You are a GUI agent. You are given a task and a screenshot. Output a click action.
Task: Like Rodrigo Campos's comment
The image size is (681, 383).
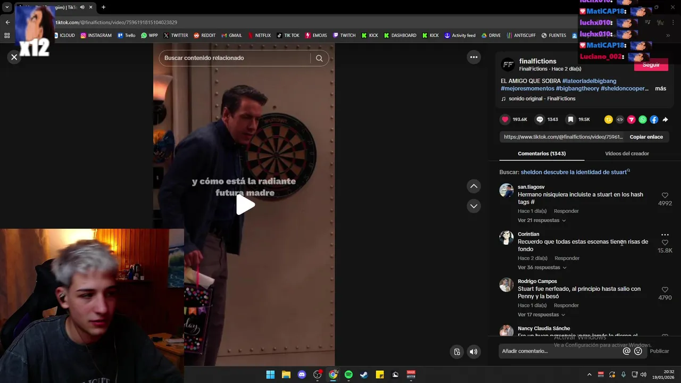click(x=665, y=290)
